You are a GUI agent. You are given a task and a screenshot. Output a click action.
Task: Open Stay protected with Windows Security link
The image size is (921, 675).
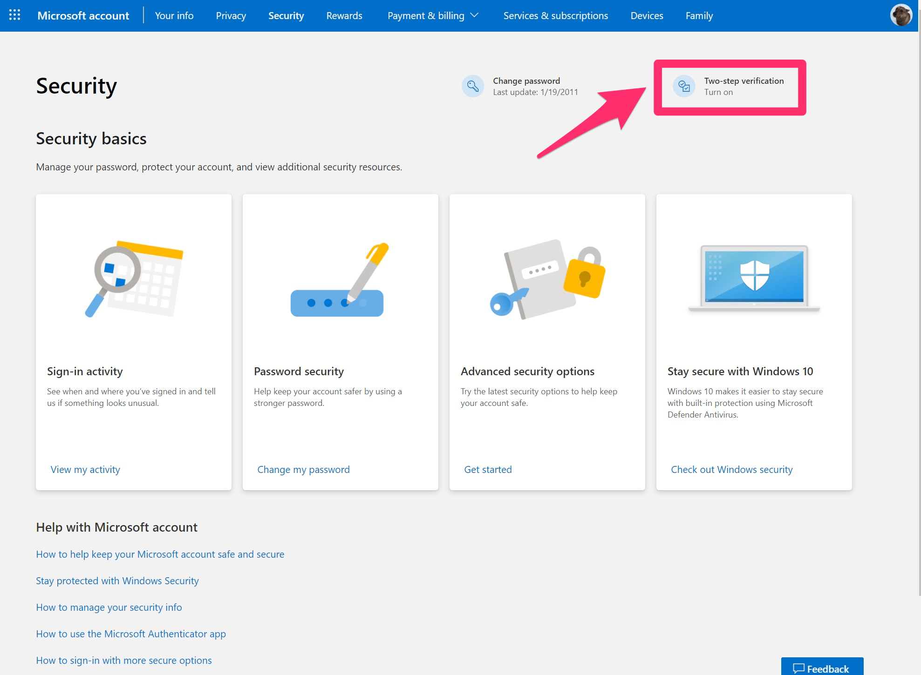(117, 580)
